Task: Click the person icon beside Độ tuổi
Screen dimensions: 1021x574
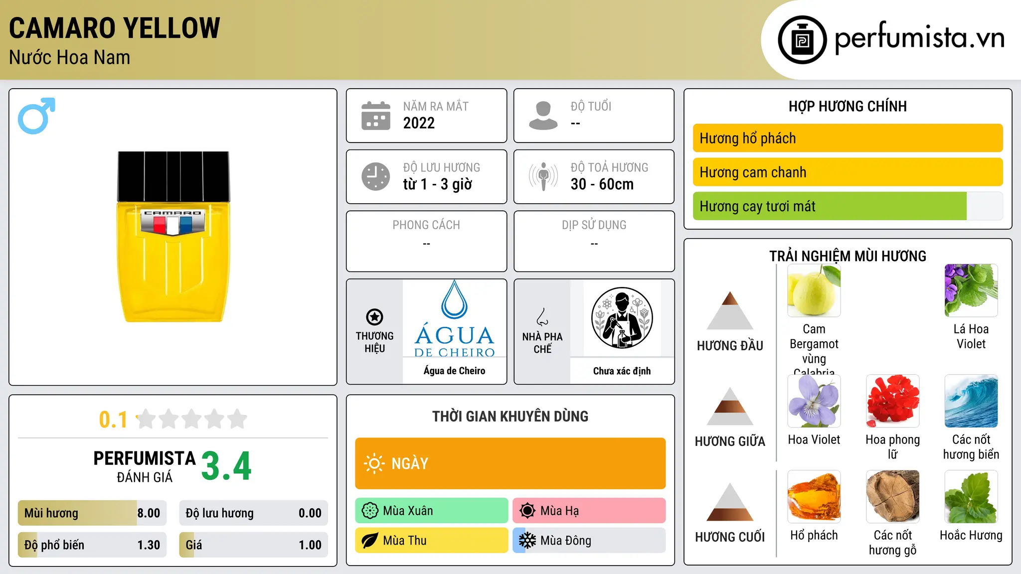Action: (x=543, y=116)
